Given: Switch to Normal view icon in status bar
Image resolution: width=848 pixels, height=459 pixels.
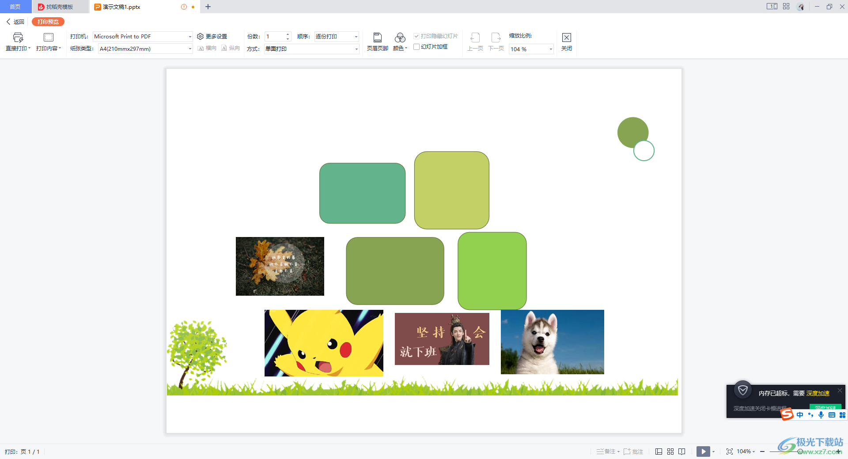Looking at the screenshot, I should [659, 451].
